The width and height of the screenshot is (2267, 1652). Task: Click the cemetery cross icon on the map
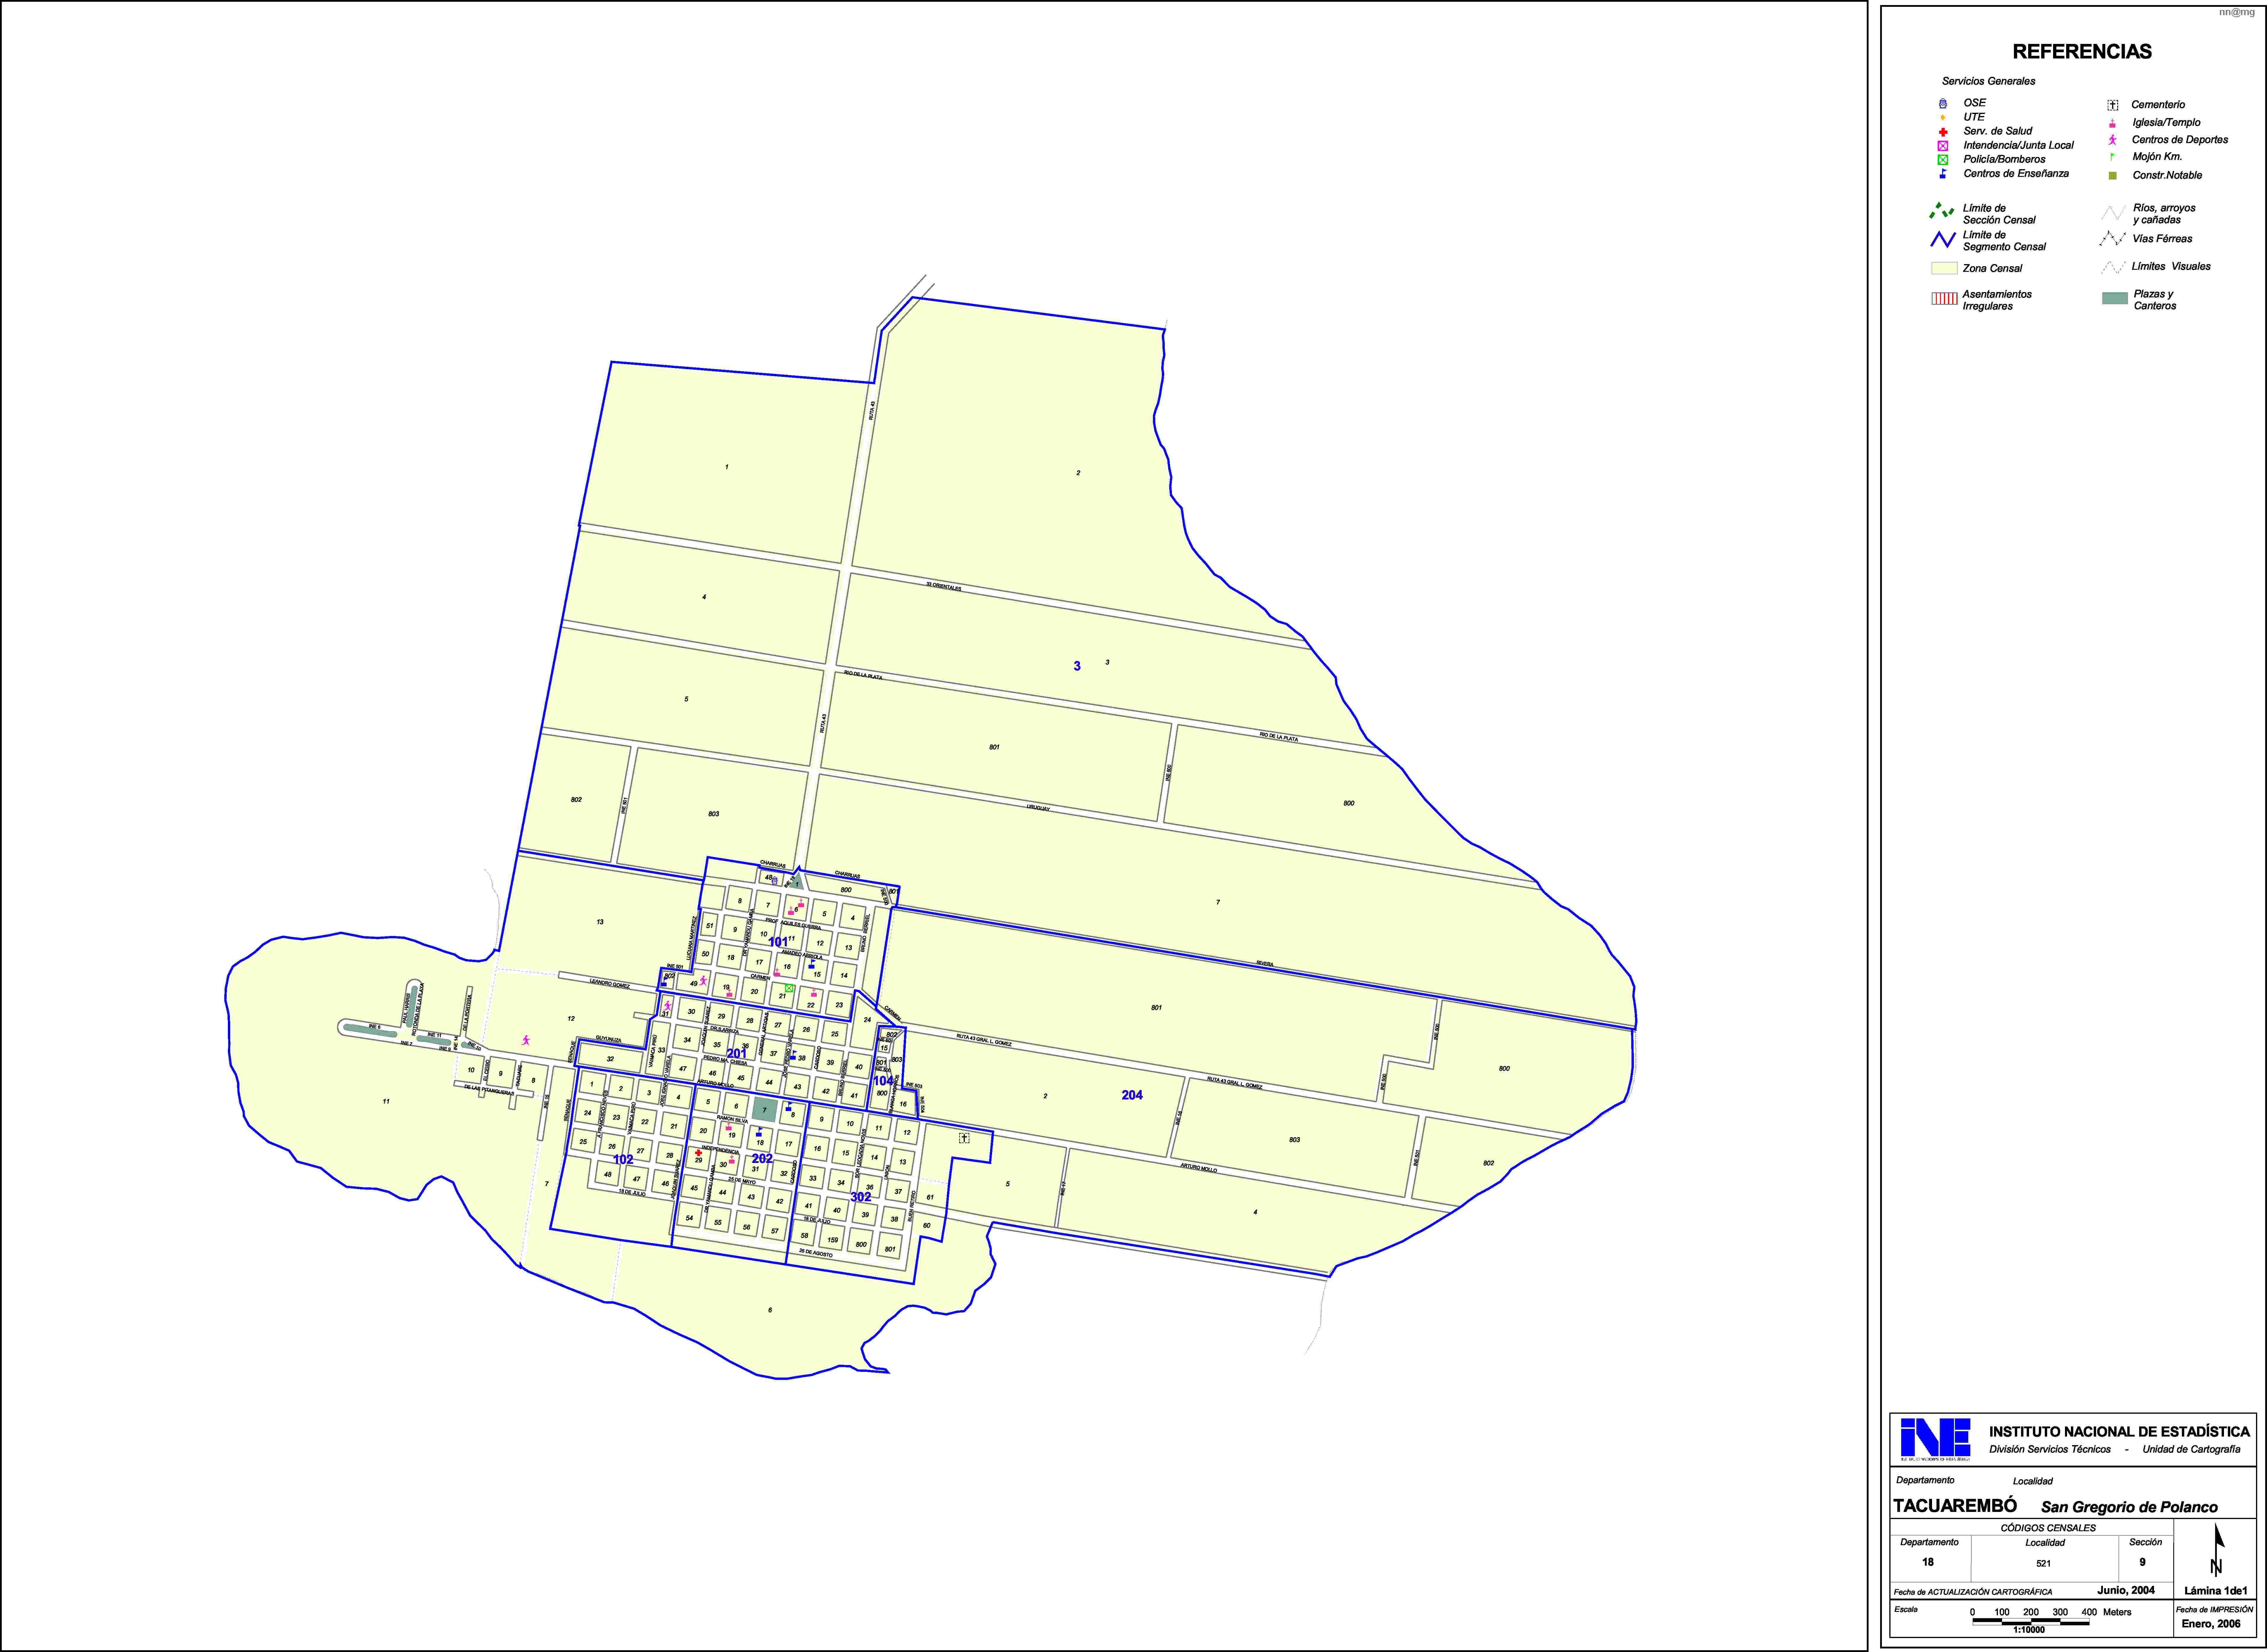[965, 1138]
